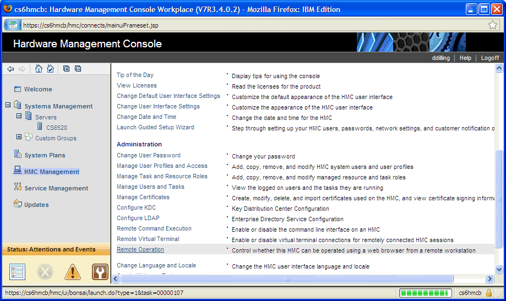Click the Back arrow in navigation toolbar

pos(10,69)
